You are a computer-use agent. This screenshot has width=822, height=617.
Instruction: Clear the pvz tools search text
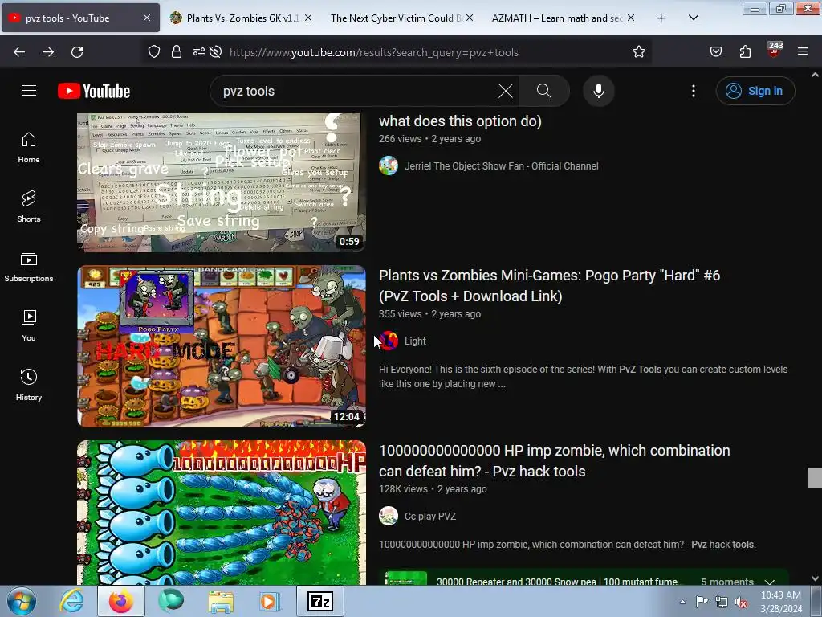506,91
